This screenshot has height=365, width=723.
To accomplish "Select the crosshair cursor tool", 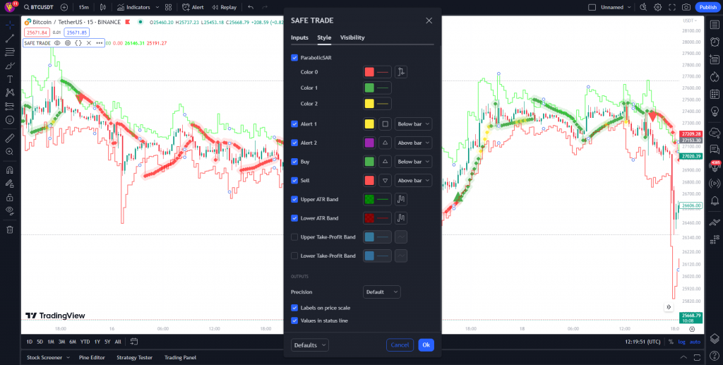I will pyautogui.click(x=10, y=25).
